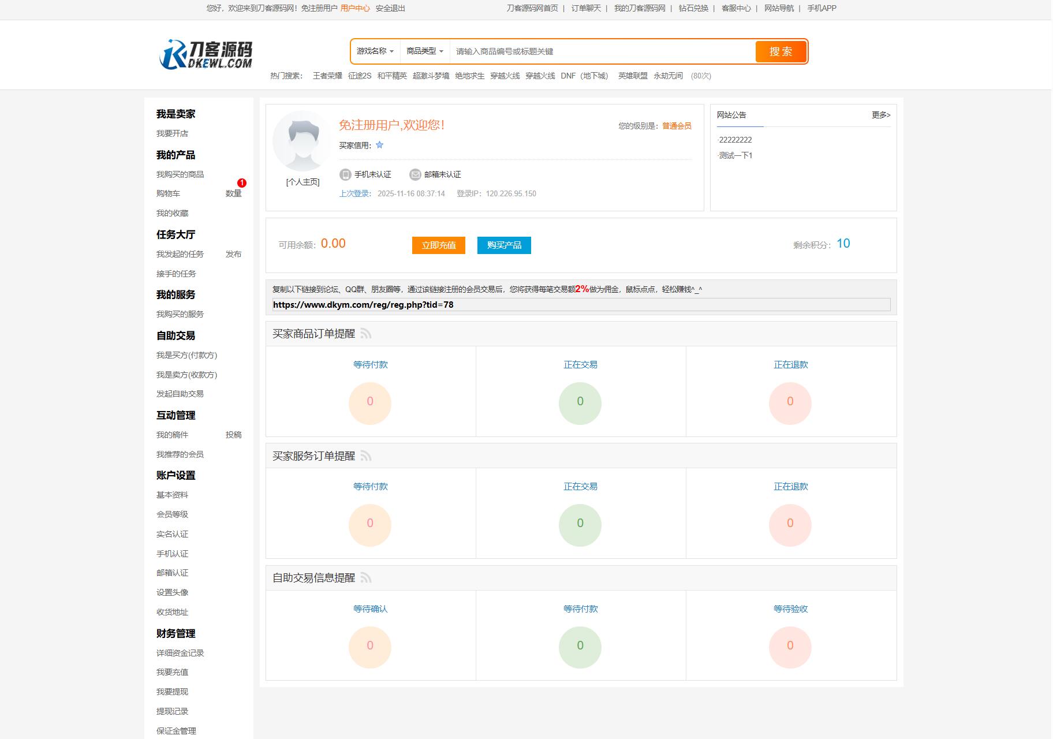Screen dimensions: 1053x739
Task: Click the buyer credit star icon
Action: 380,145
